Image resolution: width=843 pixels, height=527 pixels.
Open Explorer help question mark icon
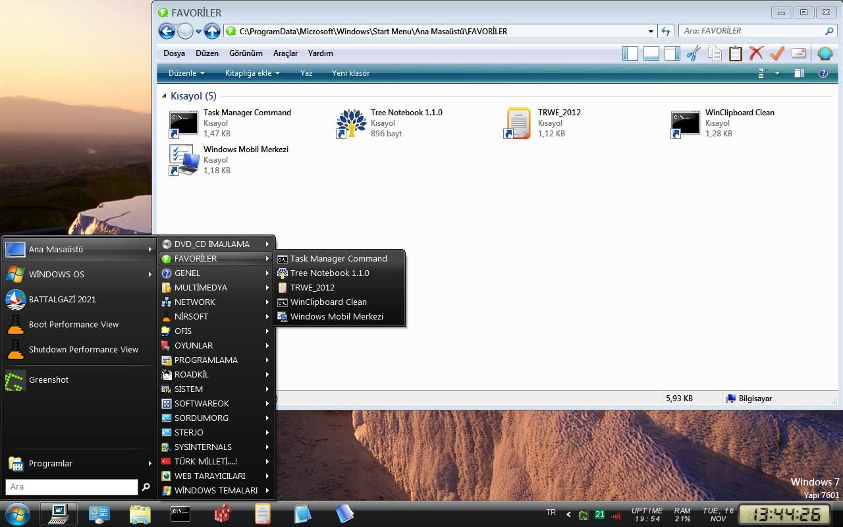[823, 73]
